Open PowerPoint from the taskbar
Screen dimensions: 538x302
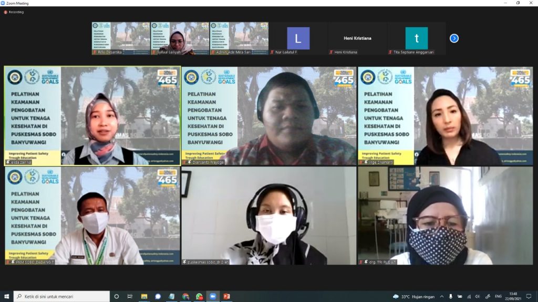click(226, 296)
